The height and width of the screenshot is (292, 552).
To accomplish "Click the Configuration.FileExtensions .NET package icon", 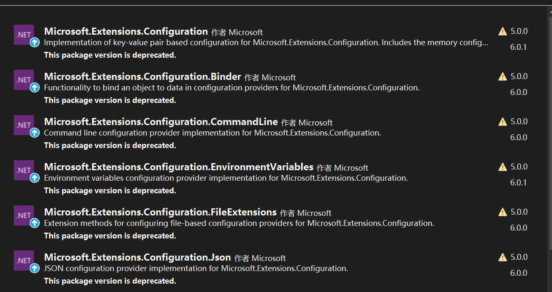I will (x=24, y=215).
